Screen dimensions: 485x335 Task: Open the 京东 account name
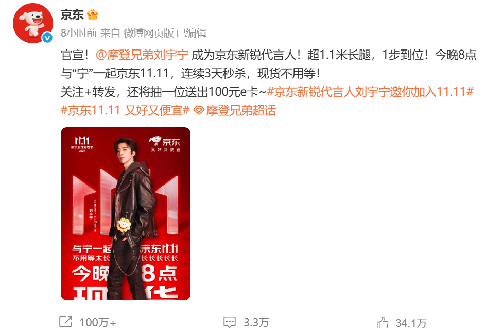[72, 14]
